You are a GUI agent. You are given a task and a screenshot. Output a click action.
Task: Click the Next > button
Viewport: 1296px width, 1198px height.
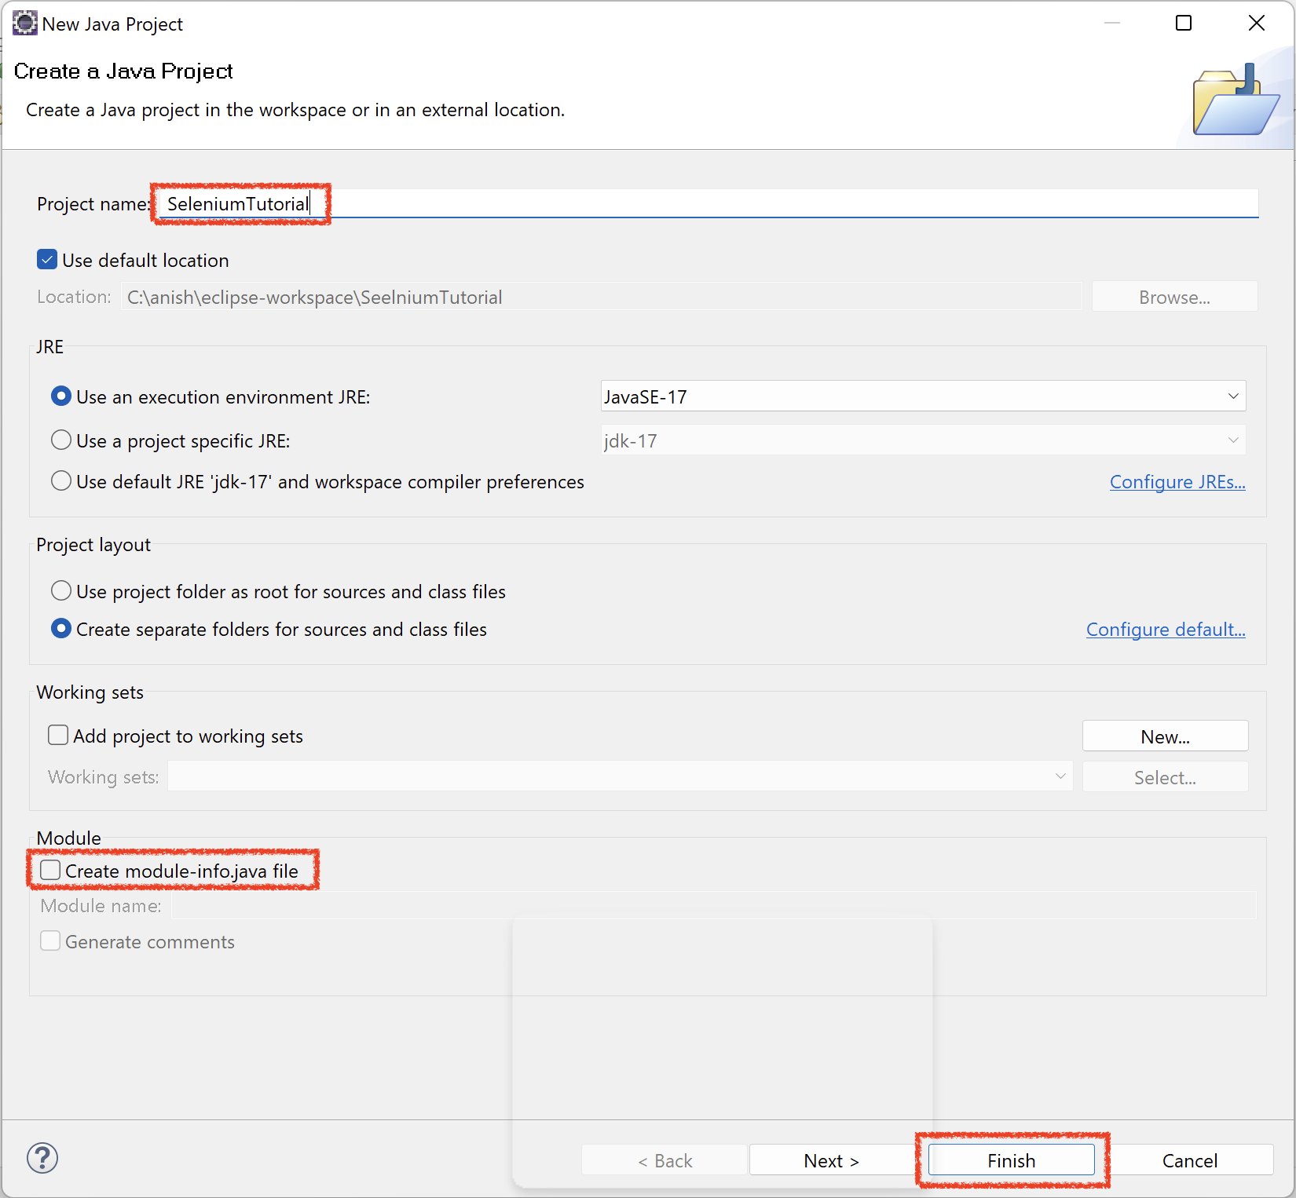(832, 1160)
